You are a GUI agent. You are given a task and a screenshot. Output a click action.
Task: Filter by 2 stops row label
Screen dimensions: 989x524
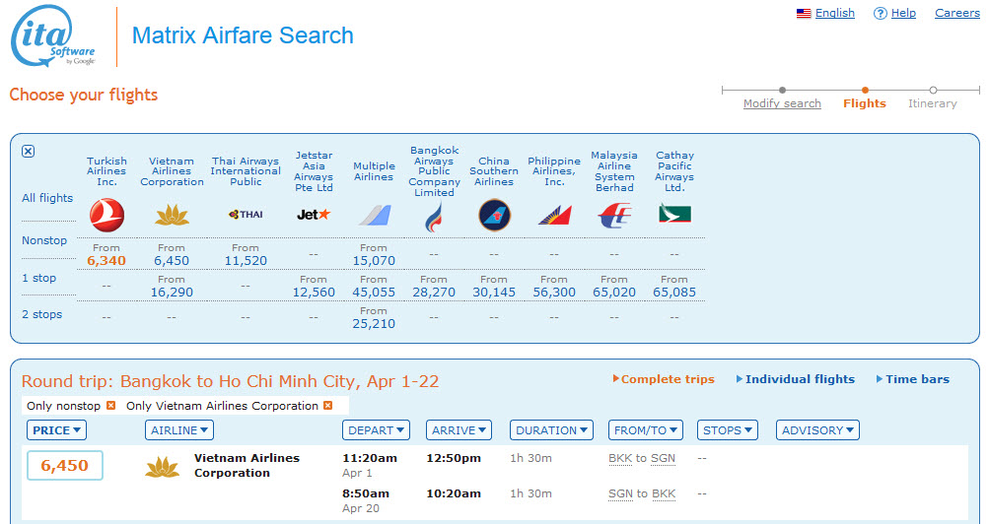click(x=42, y=314)
